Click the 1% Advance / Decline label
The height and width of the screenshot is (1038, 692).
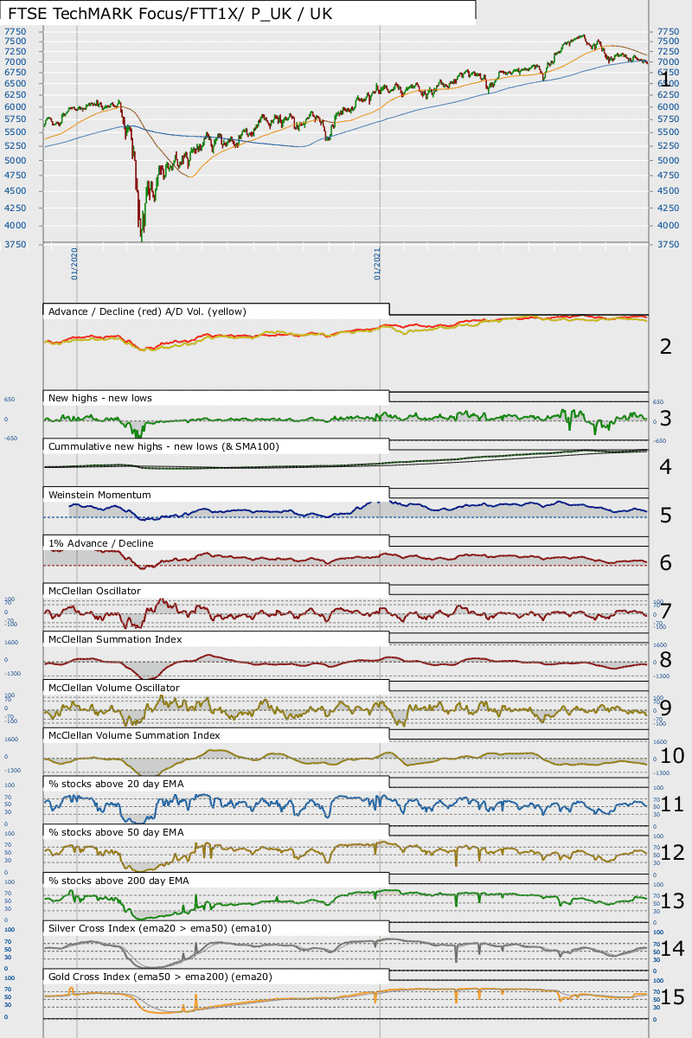point(100,543)
